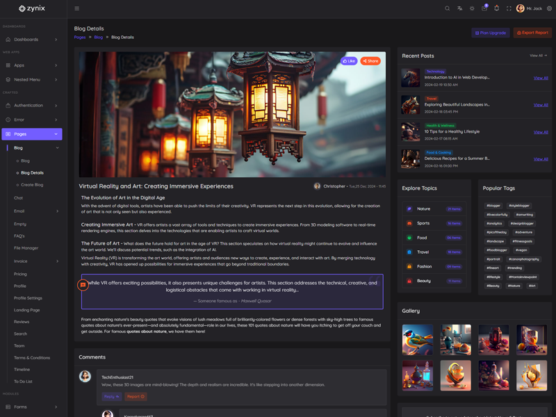Toggle fullscreen mode
This screenshot has height=417, width=556.
509,8
